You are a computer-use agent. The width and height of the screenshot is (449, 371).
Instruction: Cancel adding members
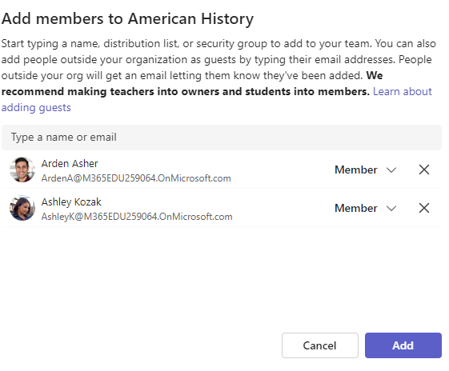(x=320, y=345)
